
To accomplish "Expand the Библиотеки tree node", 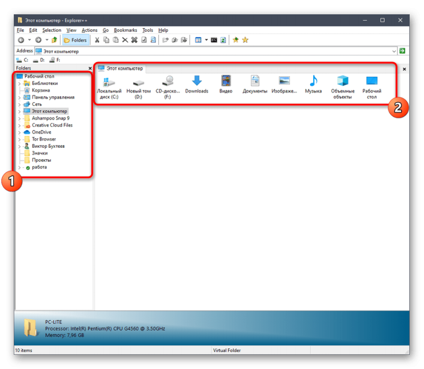I will [x=20, y=84].
